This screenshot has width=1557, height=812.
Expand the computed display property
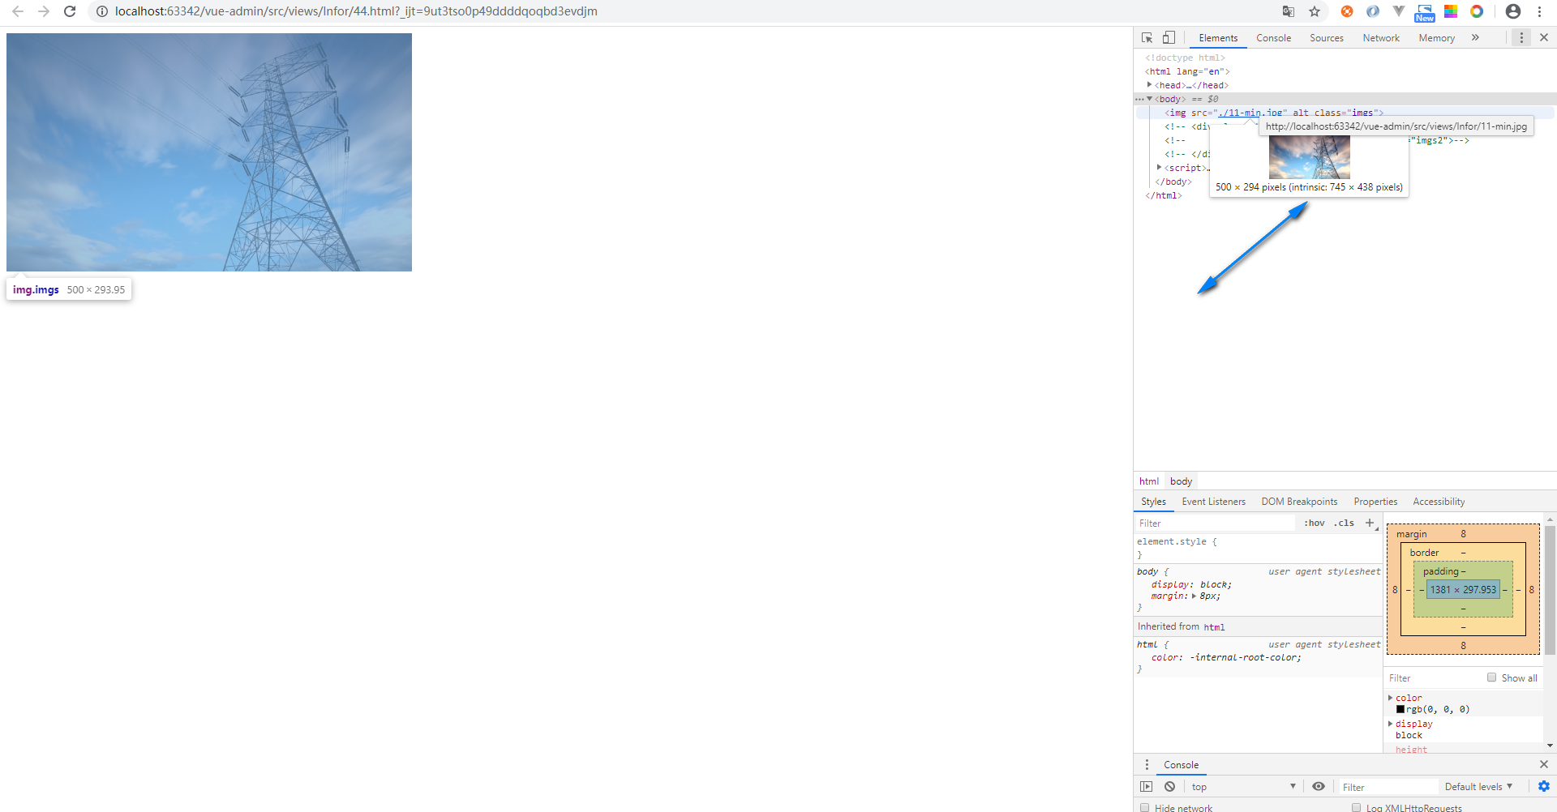pos(1390,724)
